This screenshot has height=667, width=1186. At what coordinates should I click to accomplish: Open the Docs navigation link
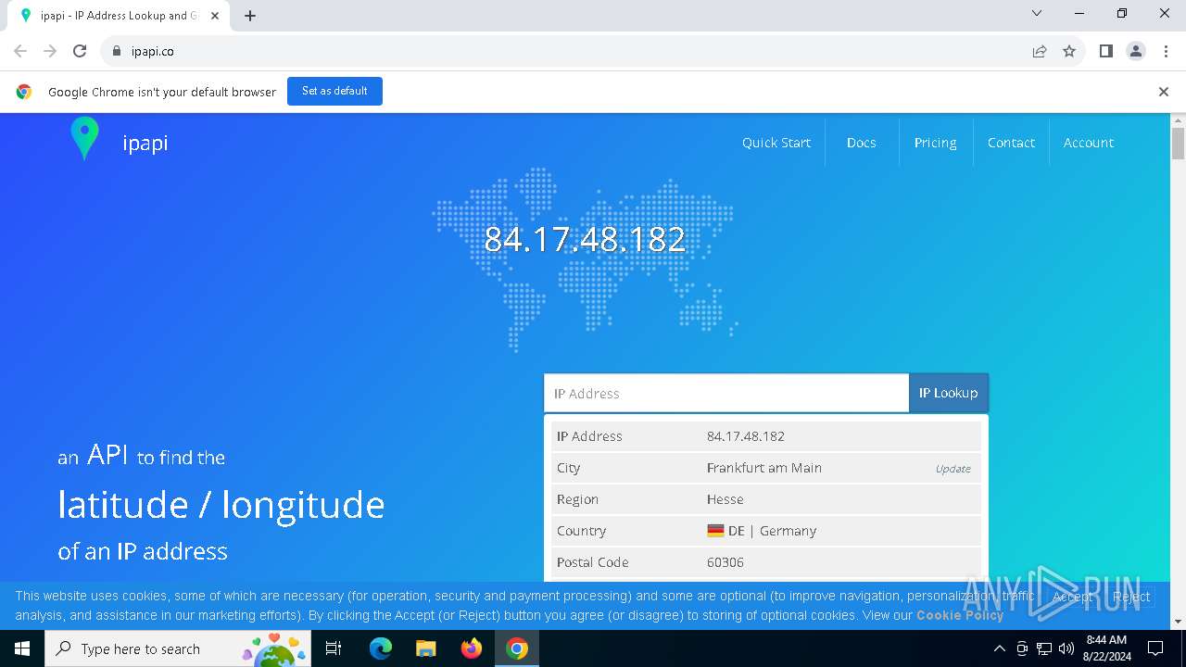[x=861, y=143]
